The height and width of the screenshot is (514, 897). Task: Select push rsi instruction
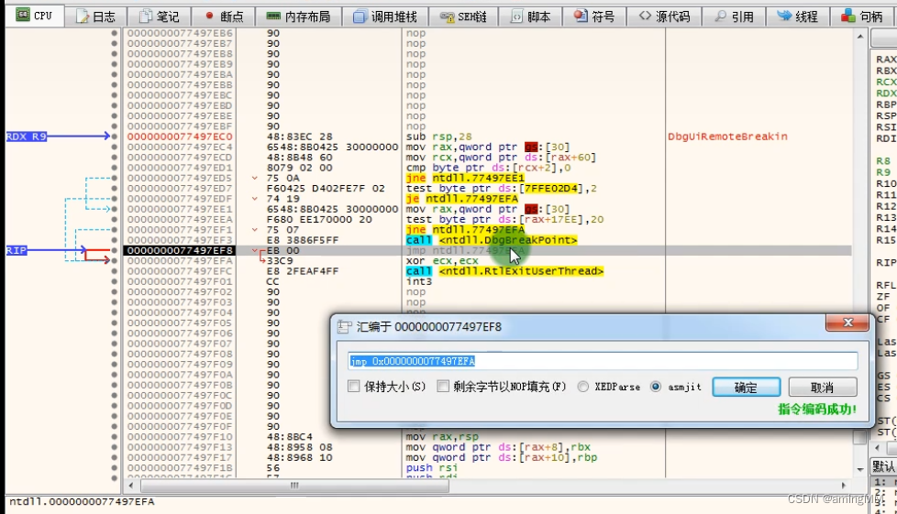(432, 467)
